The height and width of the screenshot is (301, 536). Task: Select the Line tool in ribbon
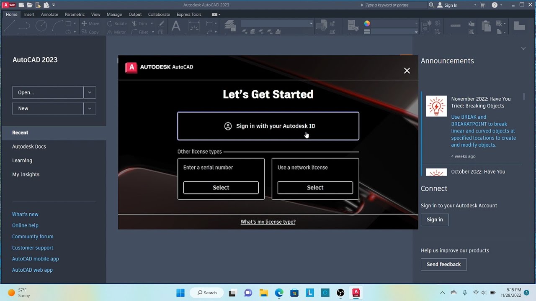pos(9,26)
